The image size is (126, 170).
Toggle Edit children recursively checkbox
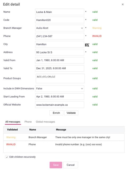[7, 157]
